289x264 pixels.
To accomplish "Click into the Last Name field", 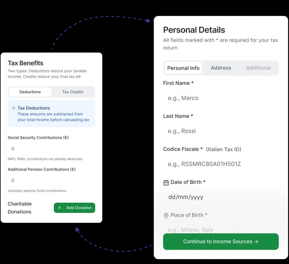I will coord(221,131).
